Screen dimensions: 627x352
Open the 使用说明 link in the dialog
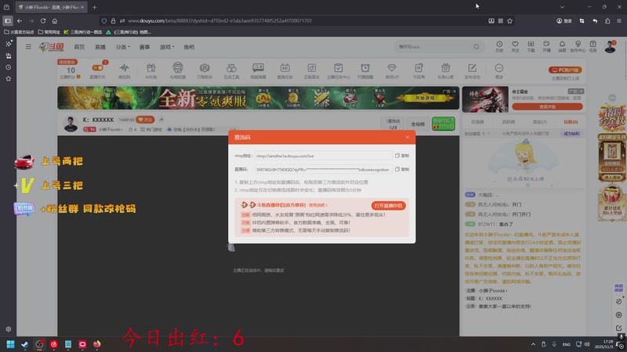tap(317, 205)
